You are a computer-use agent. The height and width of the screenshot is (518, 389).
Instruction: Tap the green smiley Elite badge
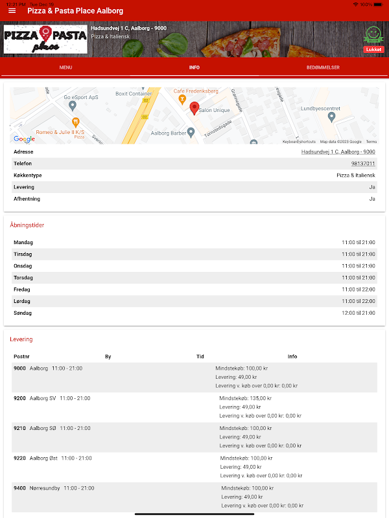(x=373, y=34)
